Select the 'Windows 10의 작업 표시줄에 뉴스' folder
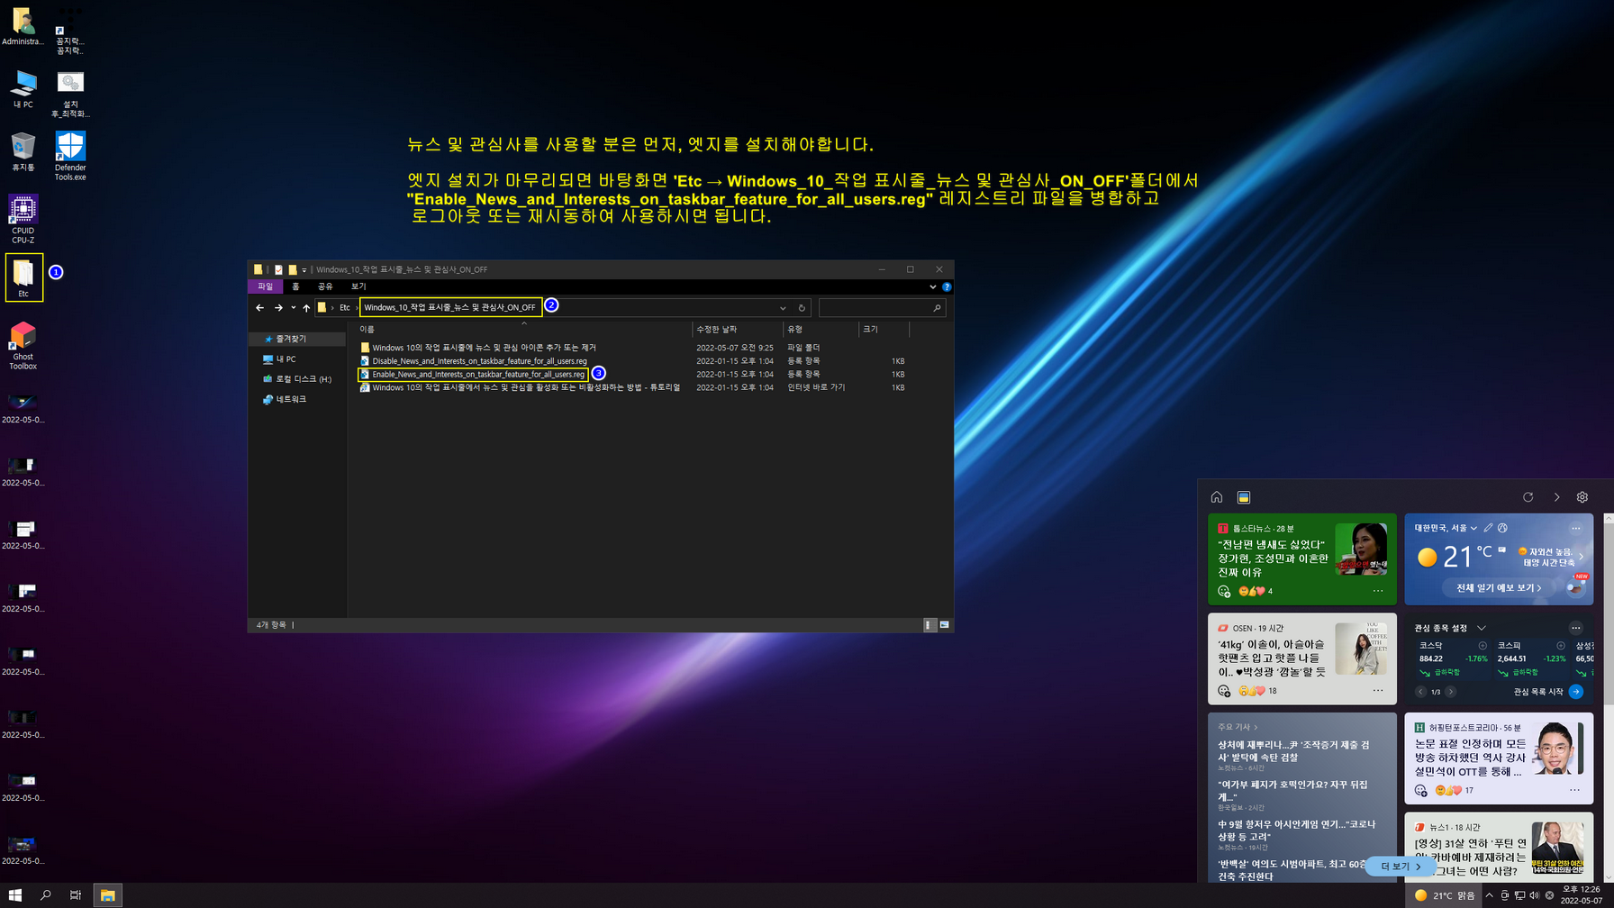The image size is (1614, 908). [x=484, y=348]
